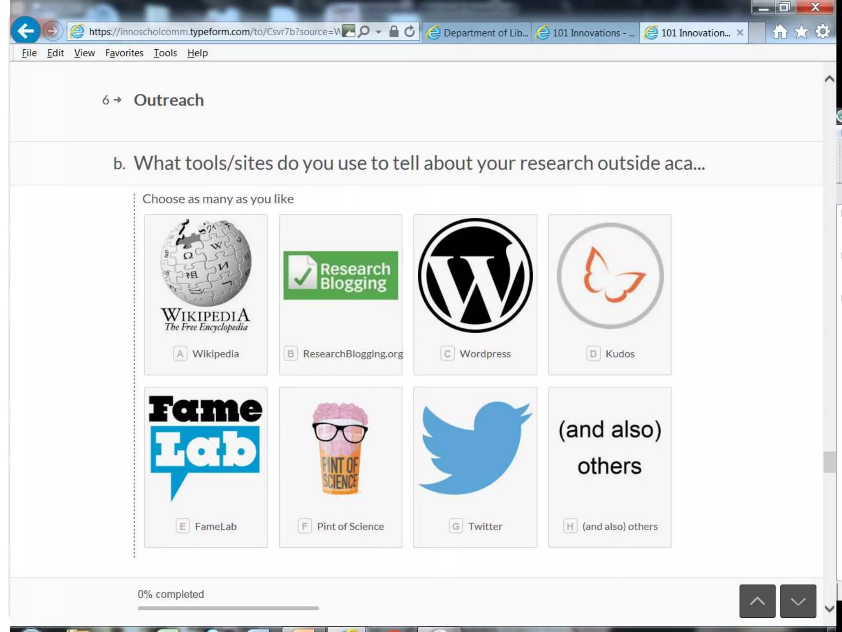Click the security lock icon in the address bar
The width and height of the screenshot is (842, 632).
[x=393, y=31]
